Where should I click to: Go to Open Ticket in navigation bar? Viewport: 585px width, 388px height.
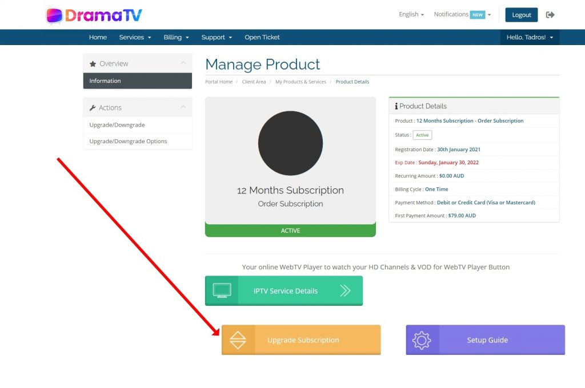262,38
